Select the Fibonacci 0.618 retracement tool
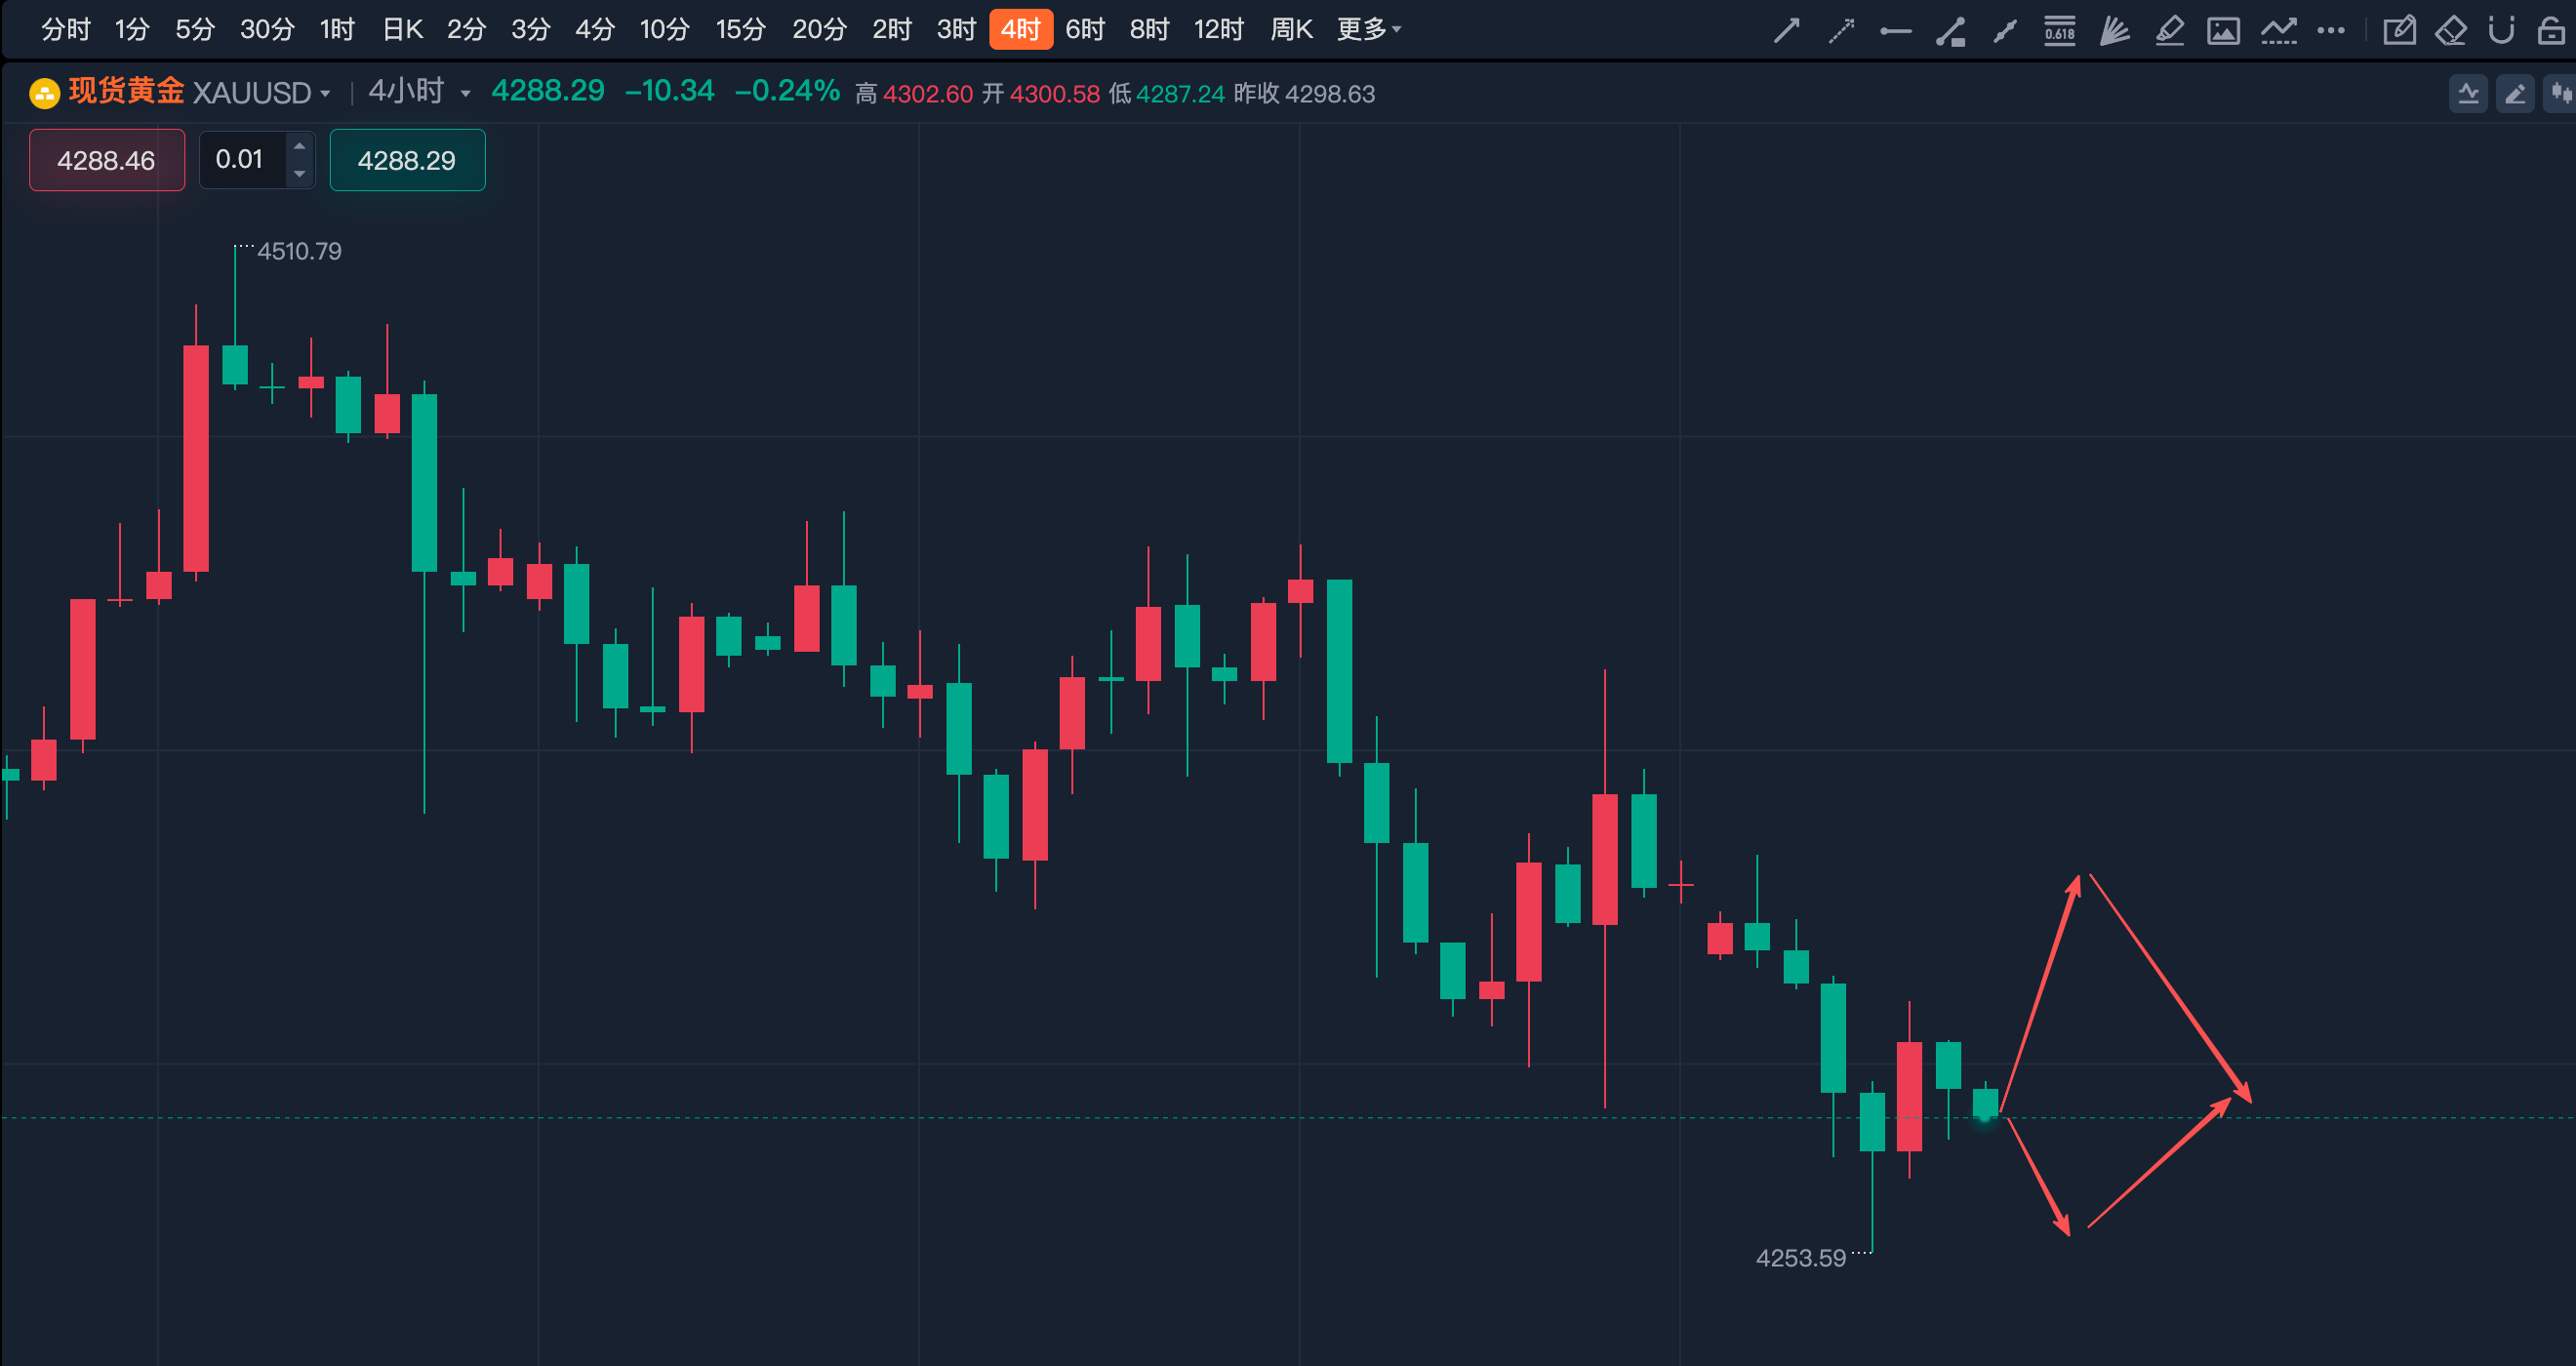 (2059, 31)
